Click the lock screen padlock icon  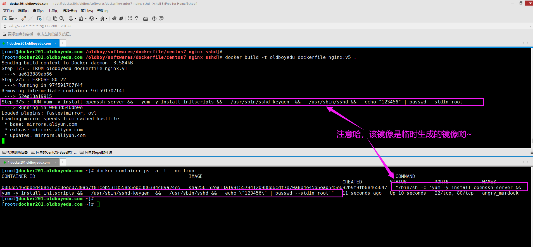(137, 18)
